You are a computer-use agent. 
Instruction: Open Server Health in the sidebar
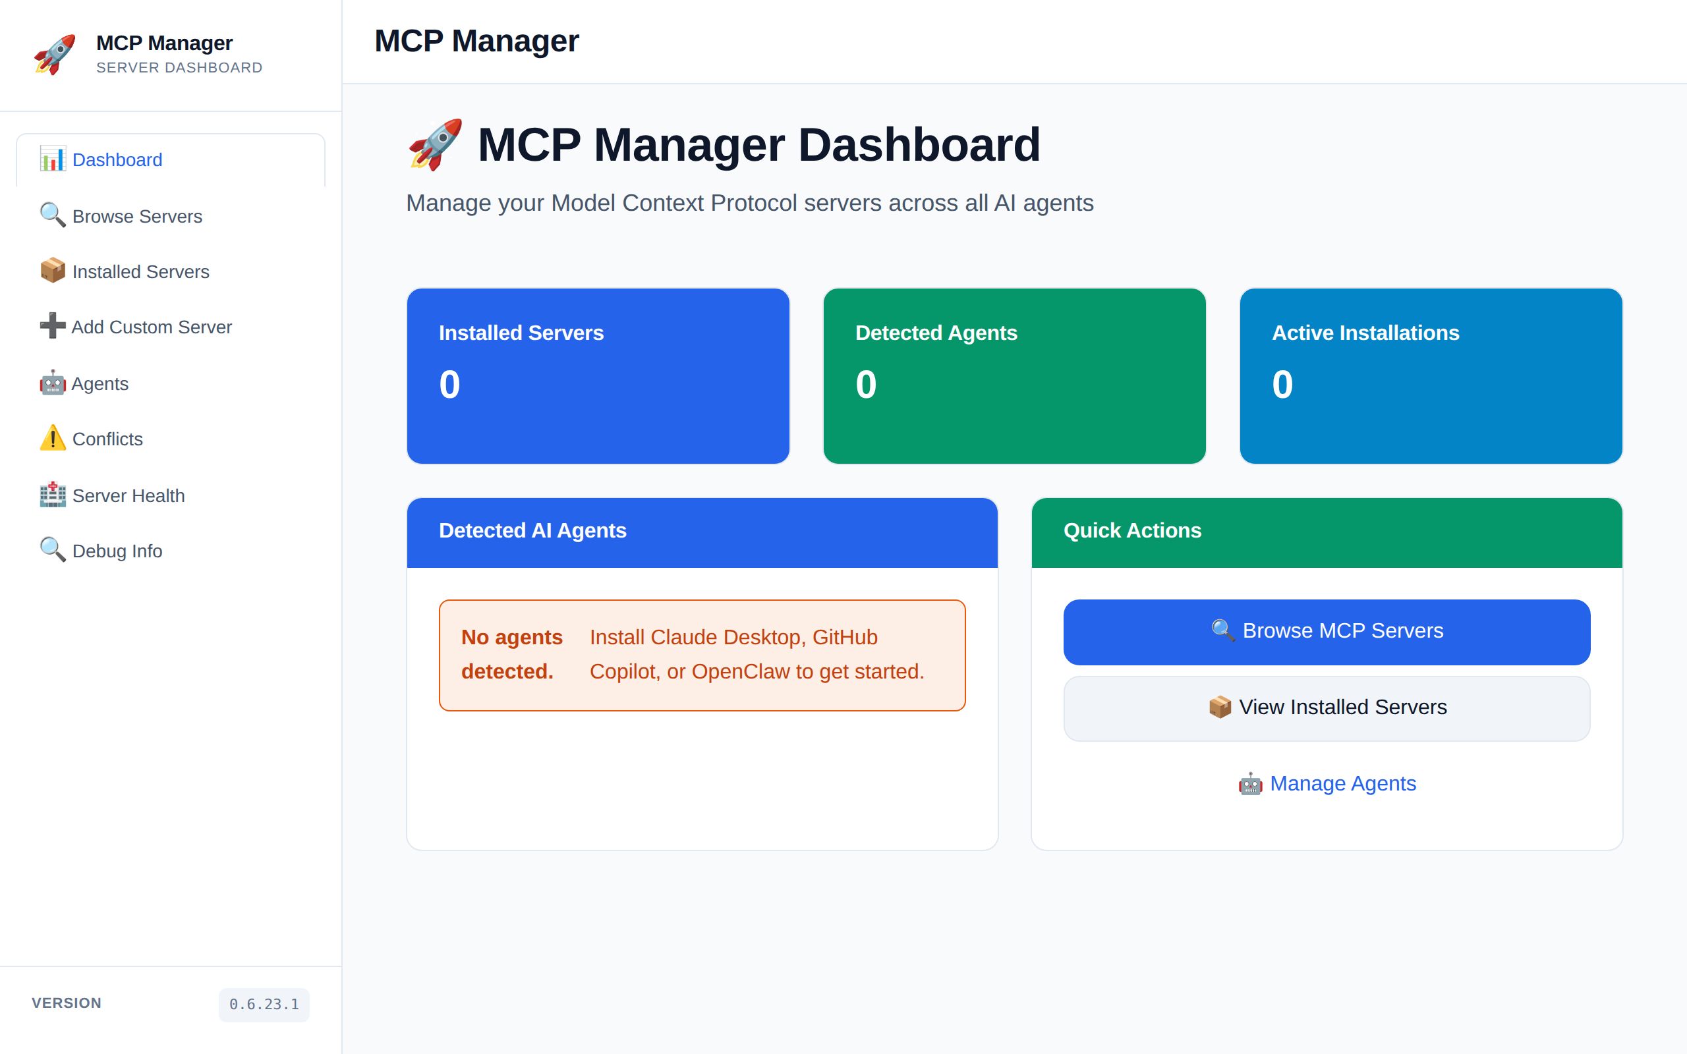point(171,495)
